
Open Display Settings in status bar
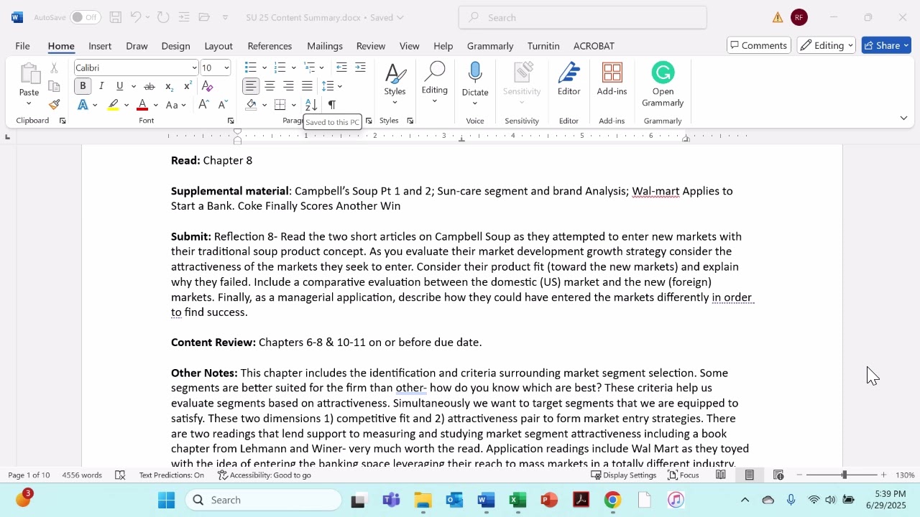point(623,475)
